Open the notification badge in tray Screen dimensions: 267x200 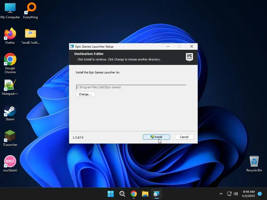[x=260, y=193]
